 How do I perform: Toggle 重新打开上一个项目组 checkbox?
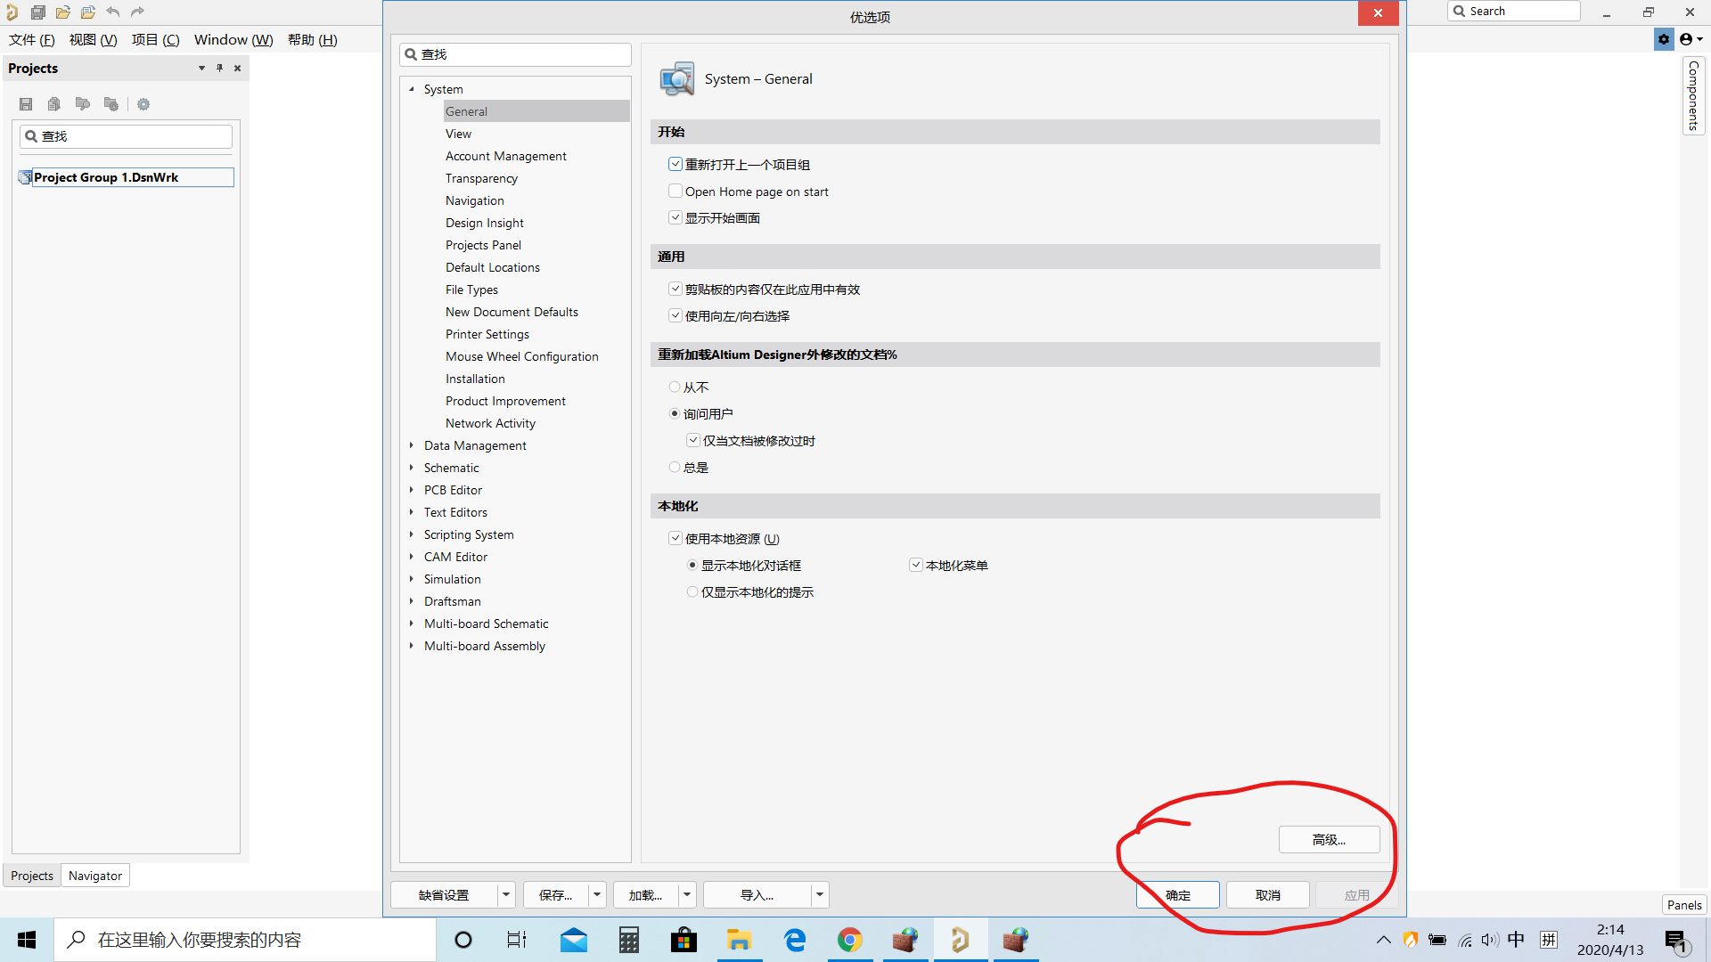pos(675,163)
